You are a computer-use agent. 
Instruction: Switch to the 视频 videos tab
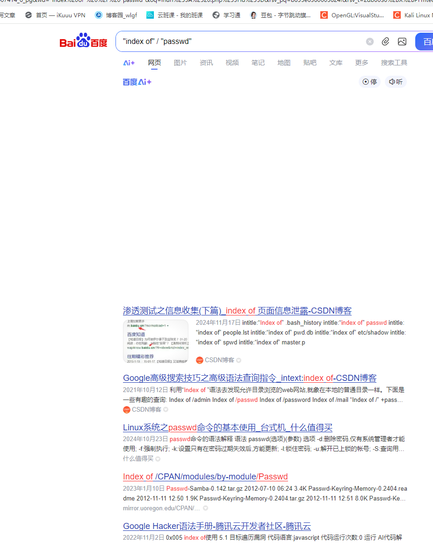point(232,62)
